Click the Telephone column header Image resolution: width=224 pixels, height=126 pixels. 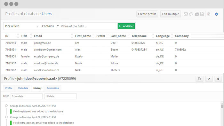pos(139,36)
